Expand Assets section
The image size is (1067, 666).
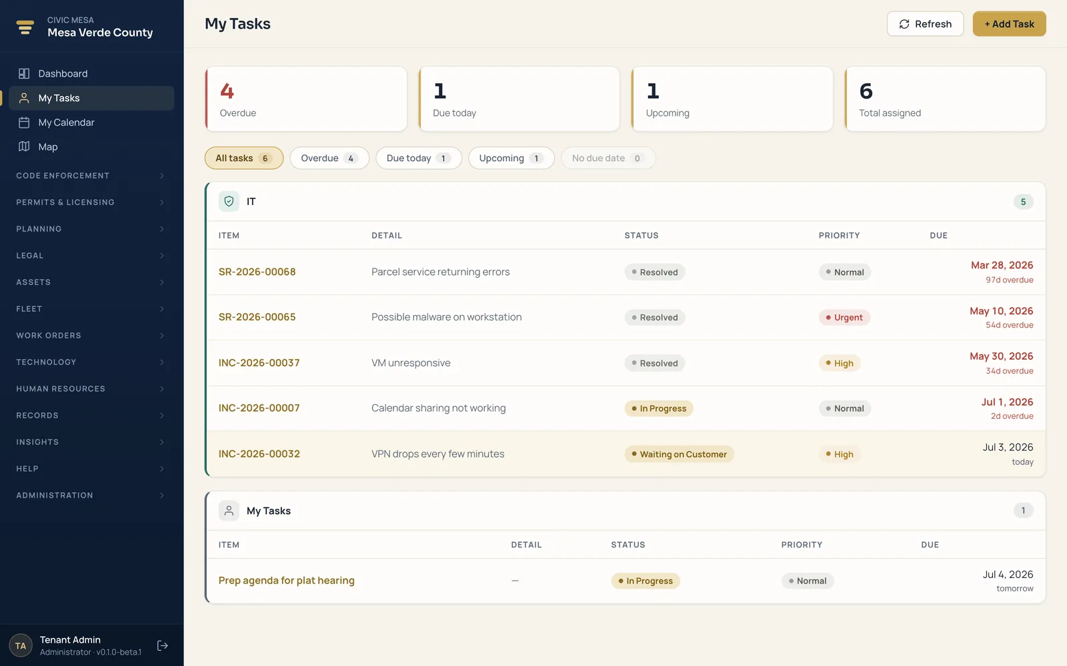coord(91,282)
